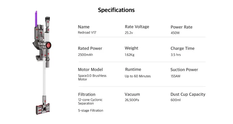The width and height of the screenshot is (233, 124).
Task: Click the Rated Power label
Action: pyautogui.click(x=90, y=48)
